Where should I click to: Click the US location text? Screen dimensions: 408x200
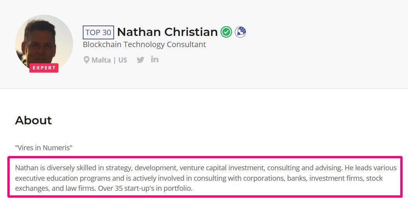pos(123,60)
